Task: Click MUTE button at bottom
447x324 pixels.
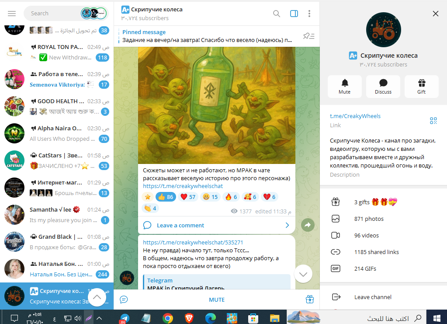Action: 217,300
